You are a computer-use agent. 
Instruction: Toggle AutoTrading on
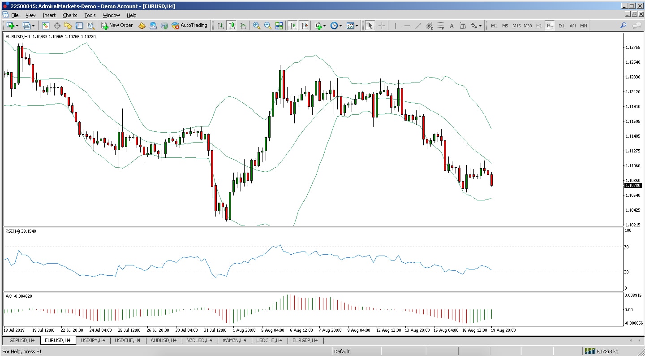(x=189, y=26)
